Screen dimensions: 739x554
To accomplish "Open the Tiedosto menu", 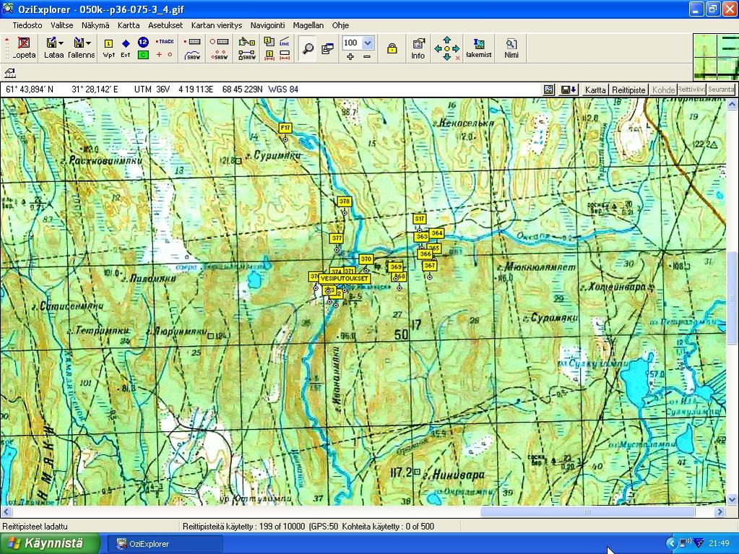I will tap(27, 25).
